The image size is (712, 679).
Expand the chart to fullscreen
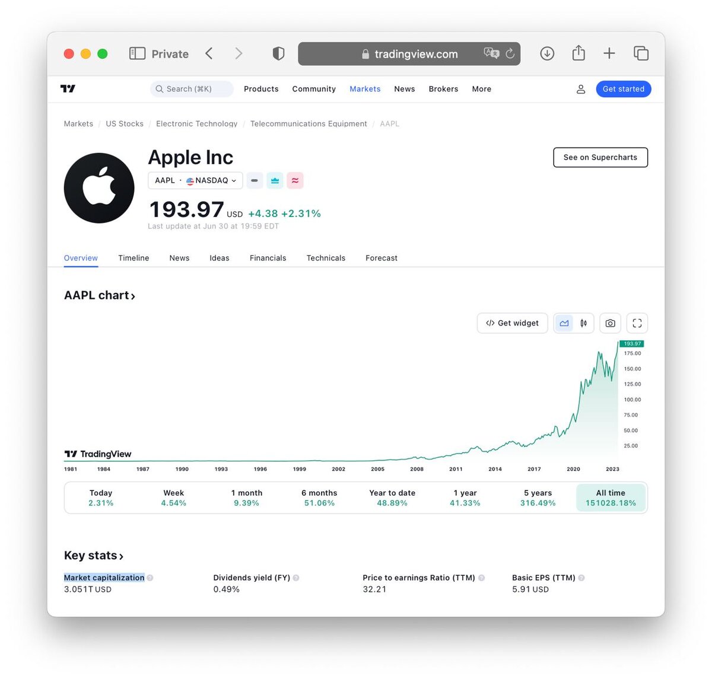tap(637, 323)
